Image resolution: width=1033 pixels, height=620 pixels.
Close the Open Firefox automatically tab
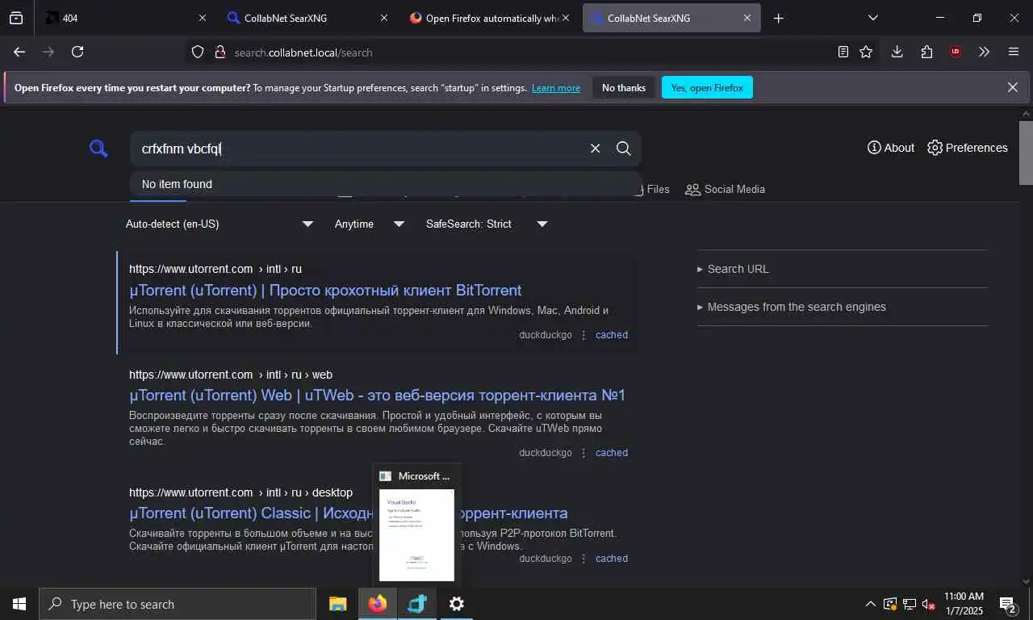tap(565, 18)
